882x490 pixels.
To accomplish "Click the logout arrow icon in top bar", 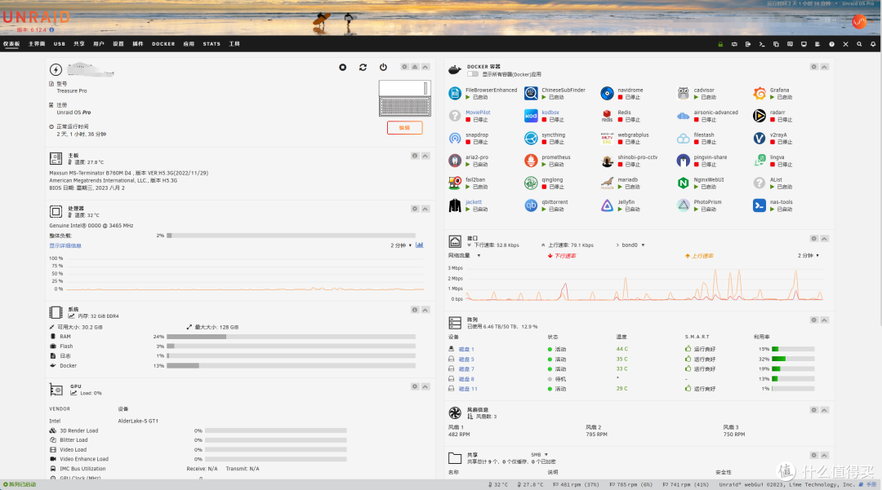I will (x=747, y=44).
